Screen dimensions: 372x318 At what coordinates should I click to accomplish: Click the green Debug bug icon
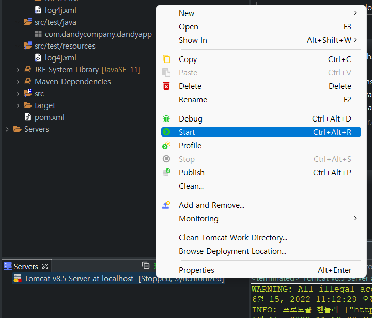166,118
